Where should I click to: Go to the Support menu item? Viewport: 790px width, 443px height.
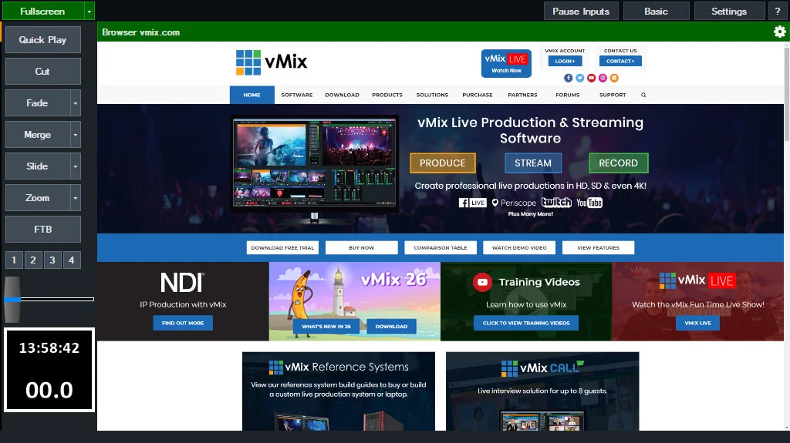click(613, 95)
